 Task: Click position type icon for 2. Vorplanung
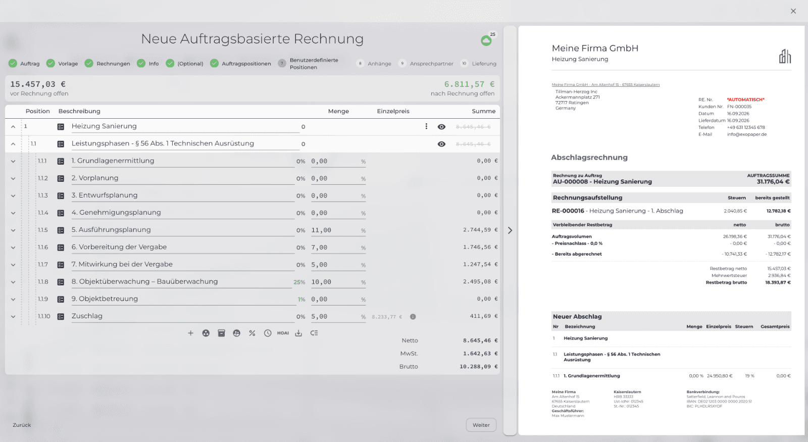pyautogui.click(x=61, y=178)
